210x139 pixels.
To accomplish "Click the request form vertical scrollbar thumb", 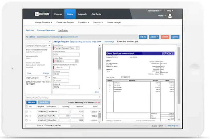I will click(100, 59).
